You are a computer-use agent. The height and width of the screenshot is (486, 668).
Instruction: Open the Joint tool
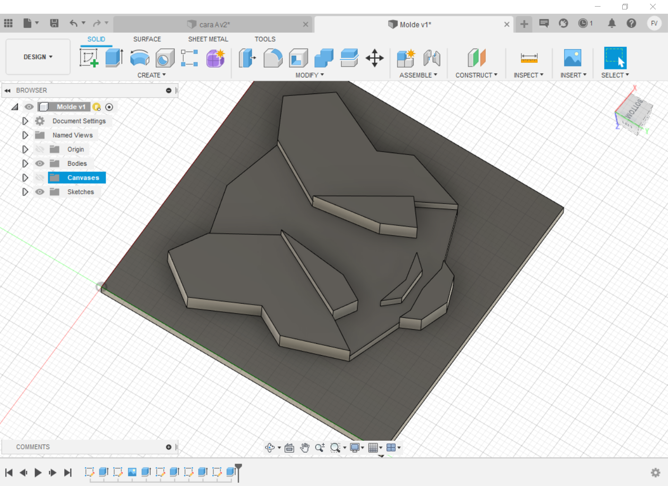click(431, 58)
